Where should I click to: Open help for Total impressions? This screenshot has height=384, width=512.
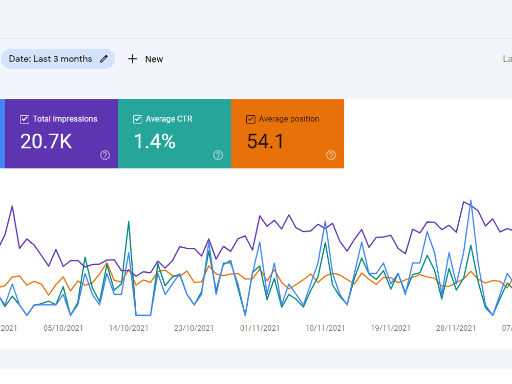tap(105, 155)
